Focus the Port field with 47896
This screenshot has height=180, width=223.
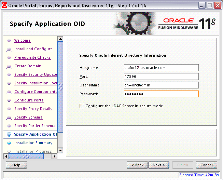pyautogui.click(x=161, y=77)
